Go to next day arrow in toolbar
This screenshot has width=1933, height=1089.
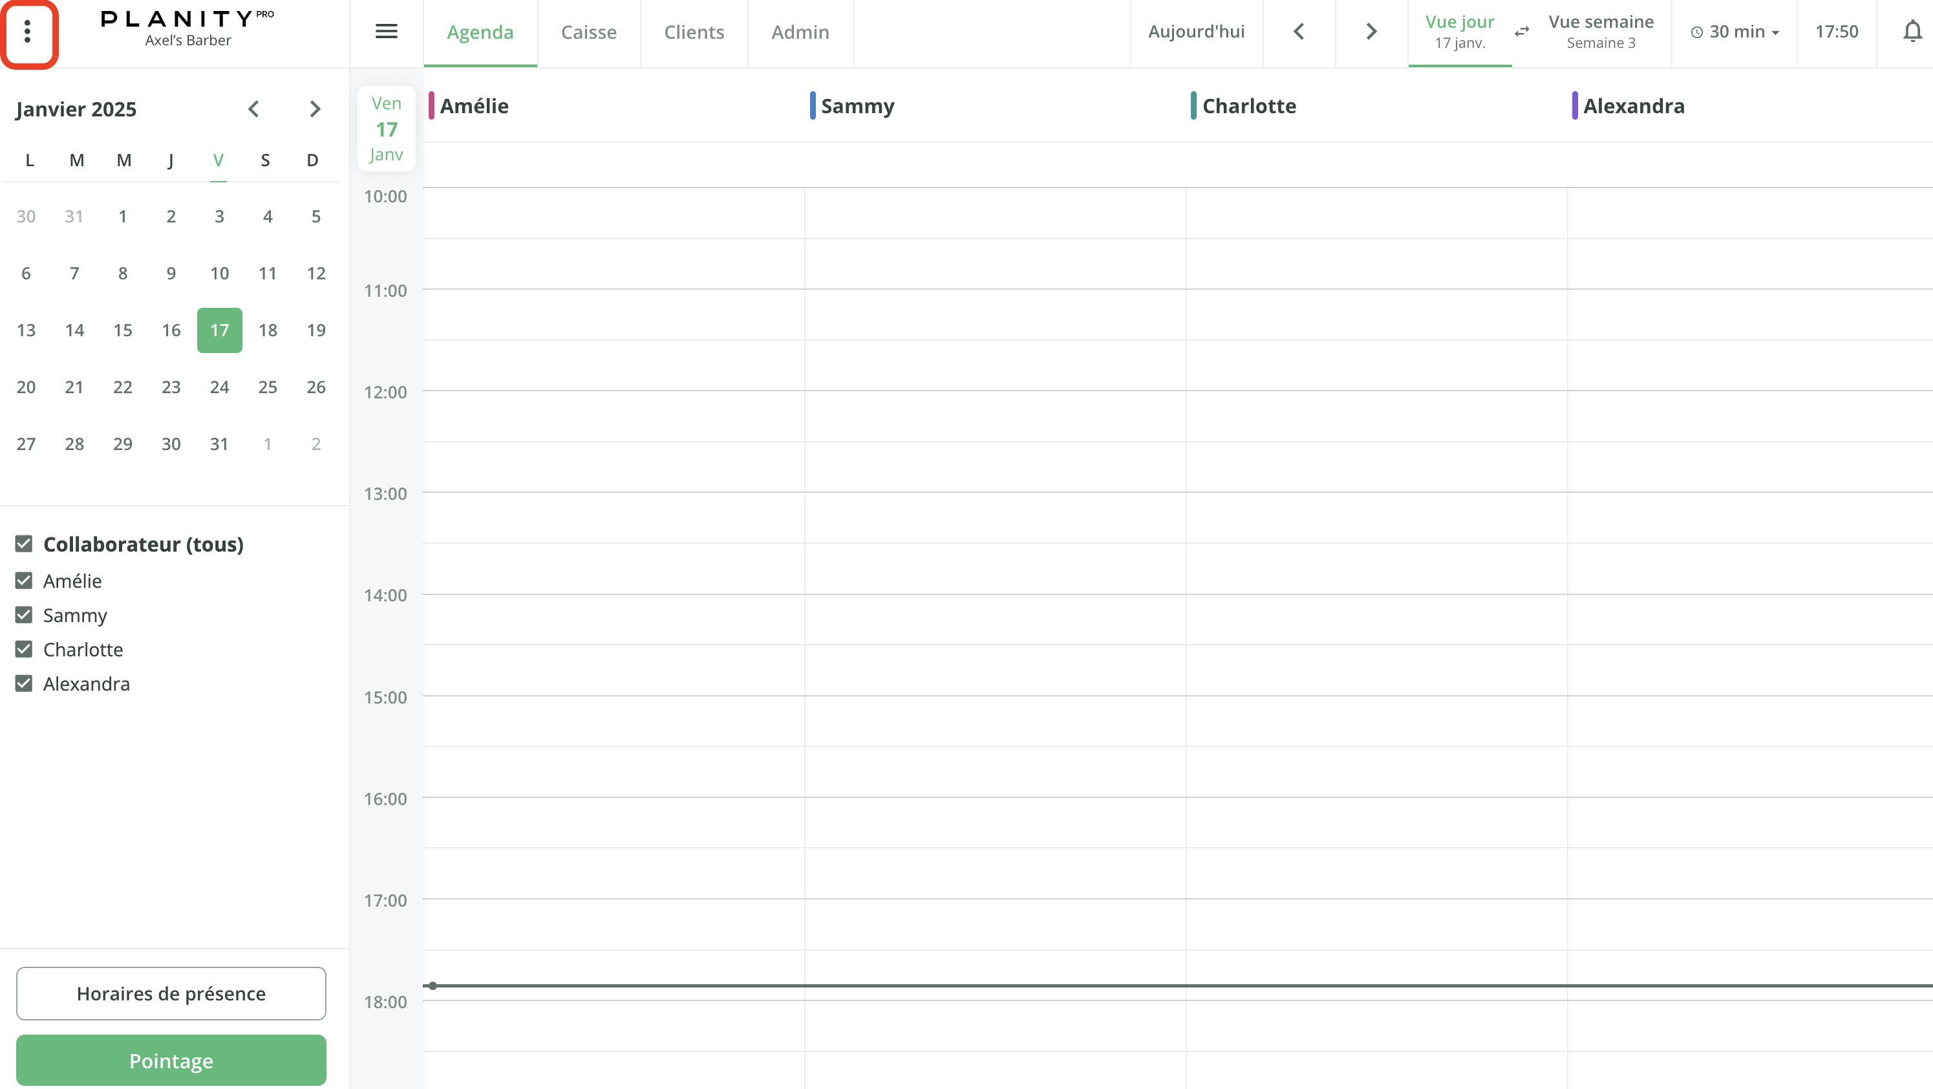tap(1371, 32)
